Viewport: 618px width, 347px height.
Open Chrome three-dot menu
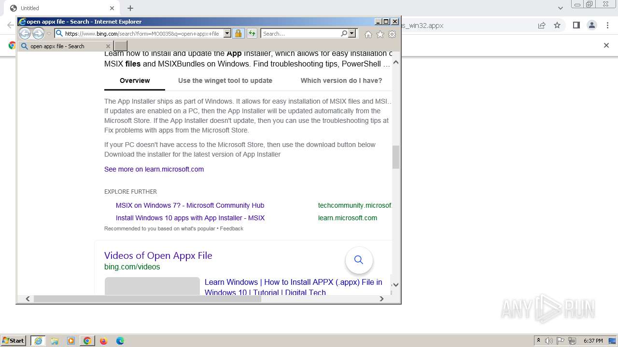coord(607,26)
